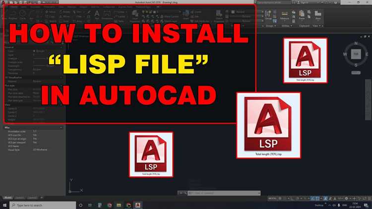Open File Explorer from the taskbar

[119, 205]
